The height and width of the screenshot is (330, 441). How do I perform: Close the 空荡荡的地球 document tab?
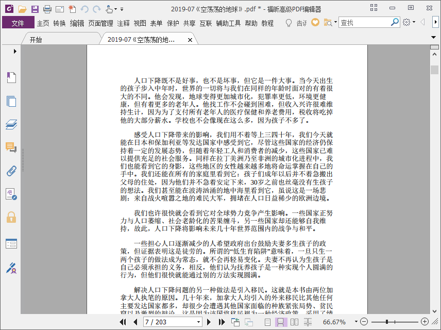pos(190,40)
